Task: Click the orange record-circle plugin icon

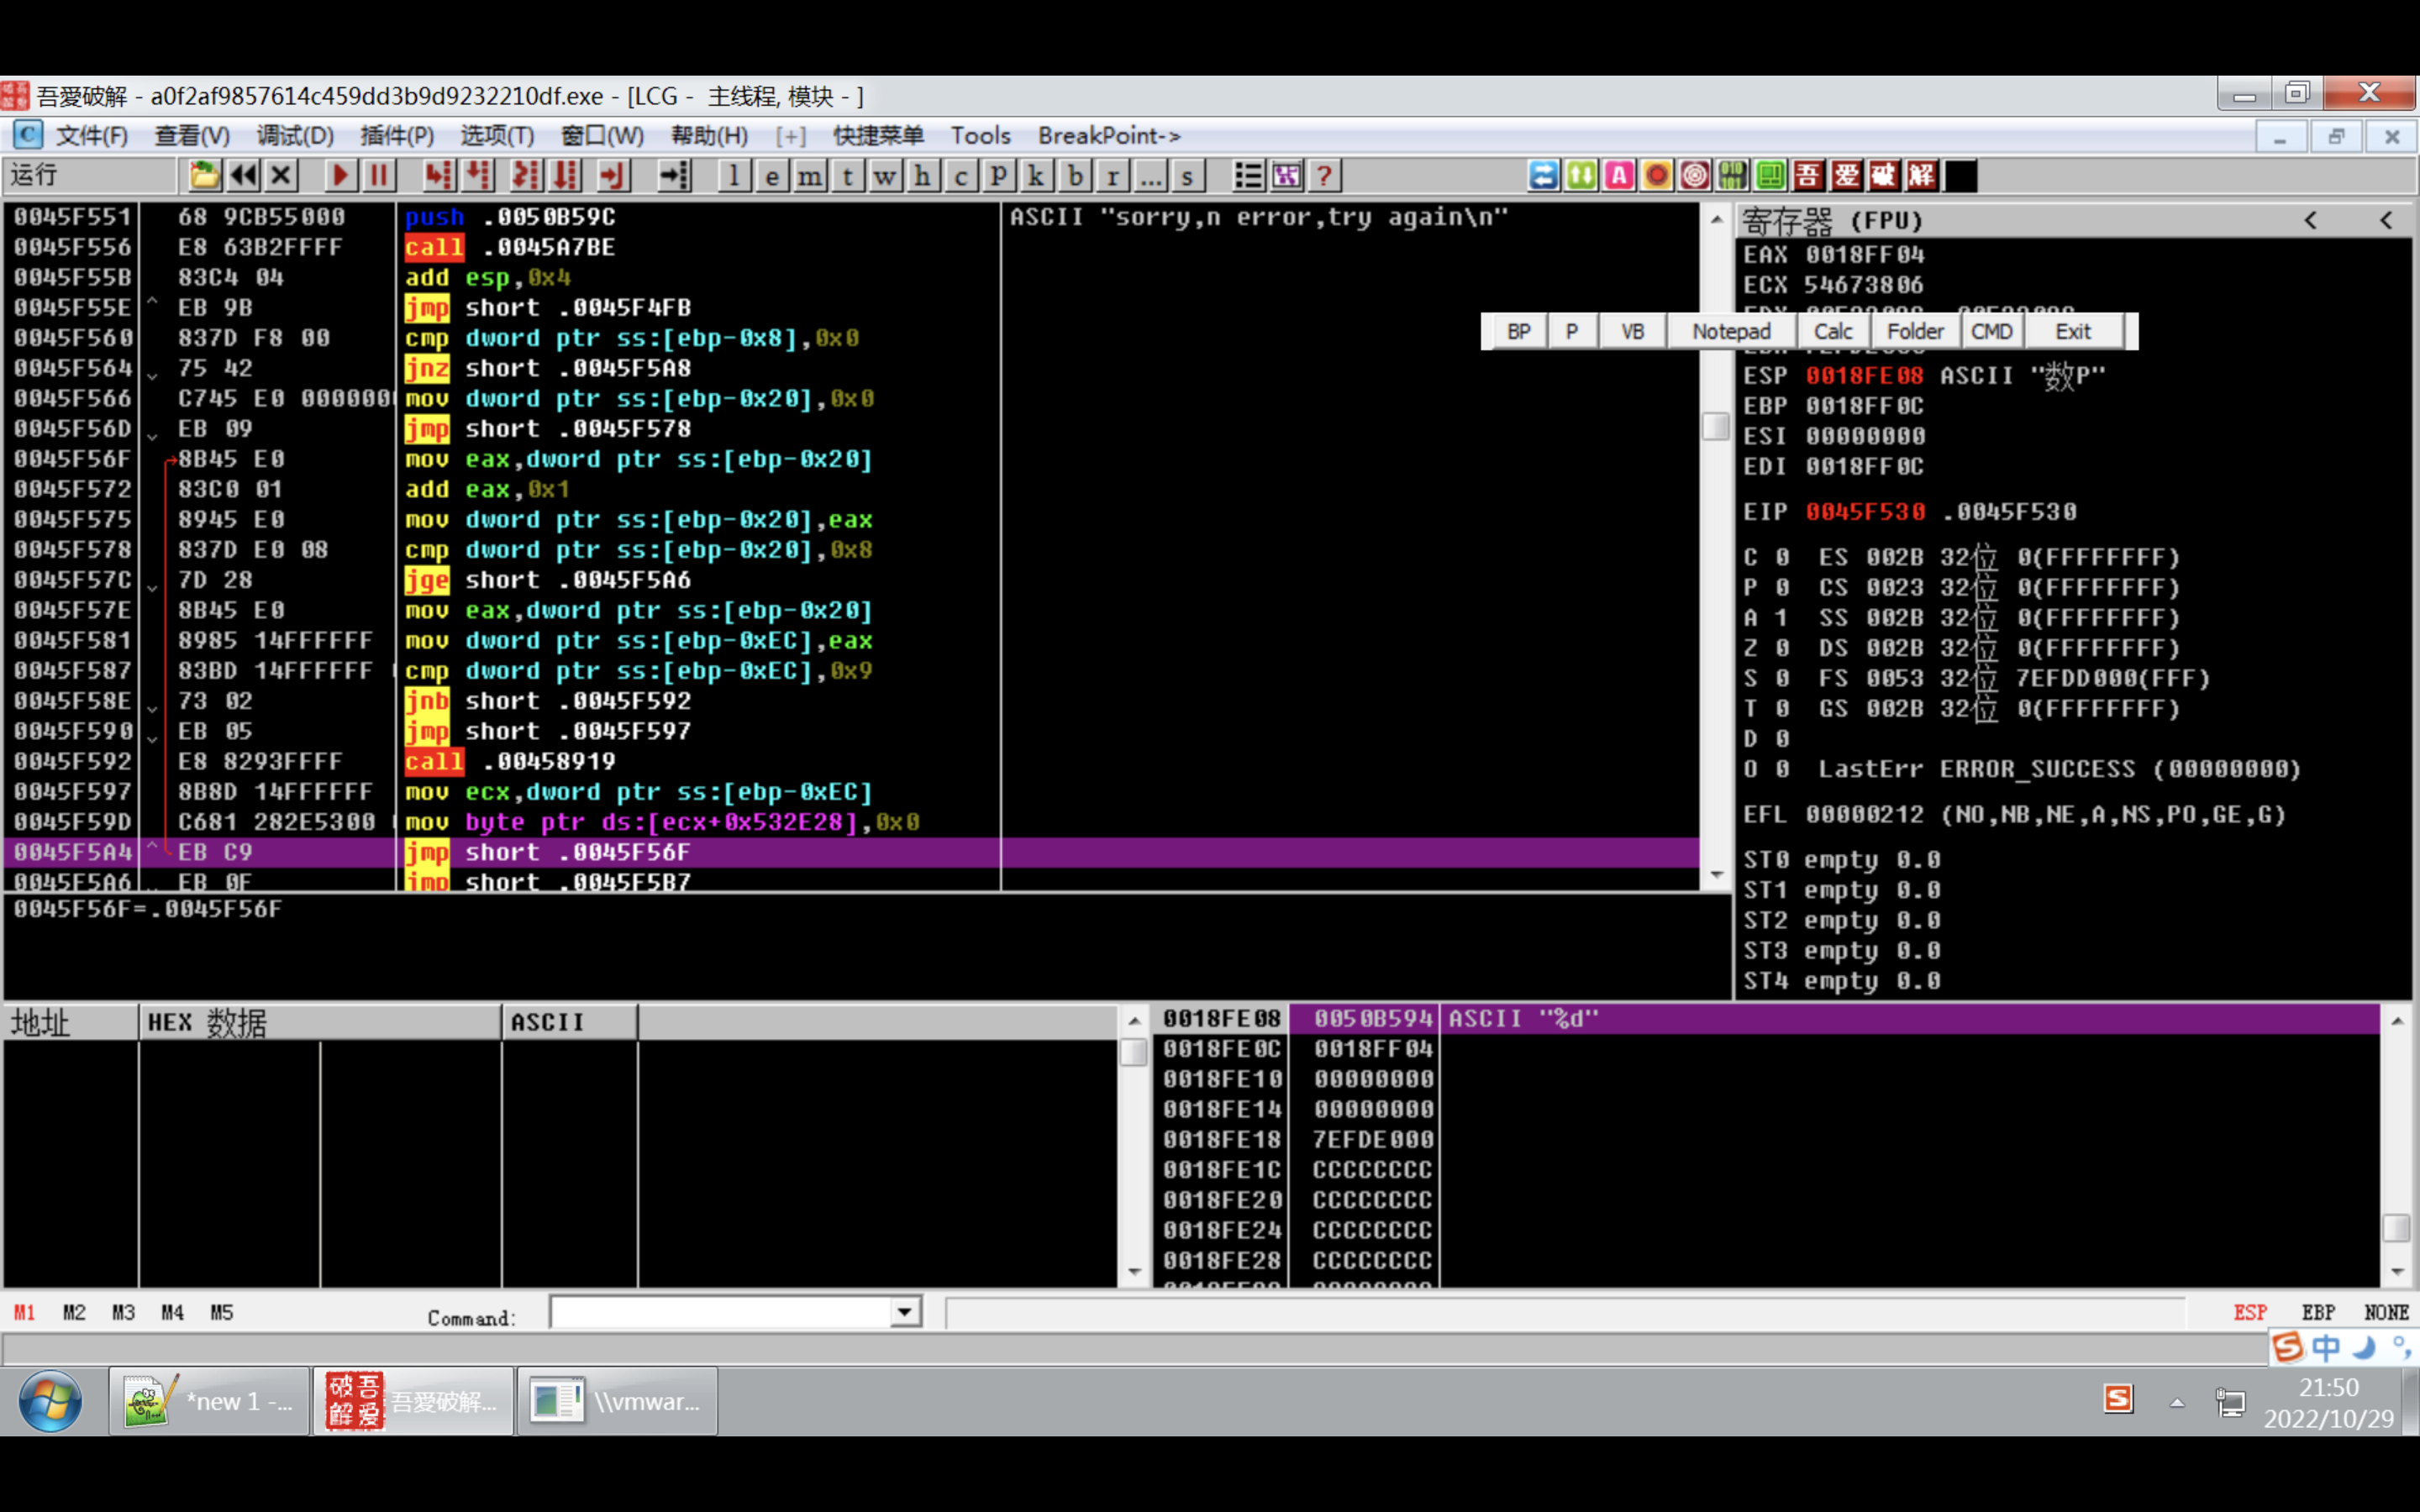Action: [1657, 176]
